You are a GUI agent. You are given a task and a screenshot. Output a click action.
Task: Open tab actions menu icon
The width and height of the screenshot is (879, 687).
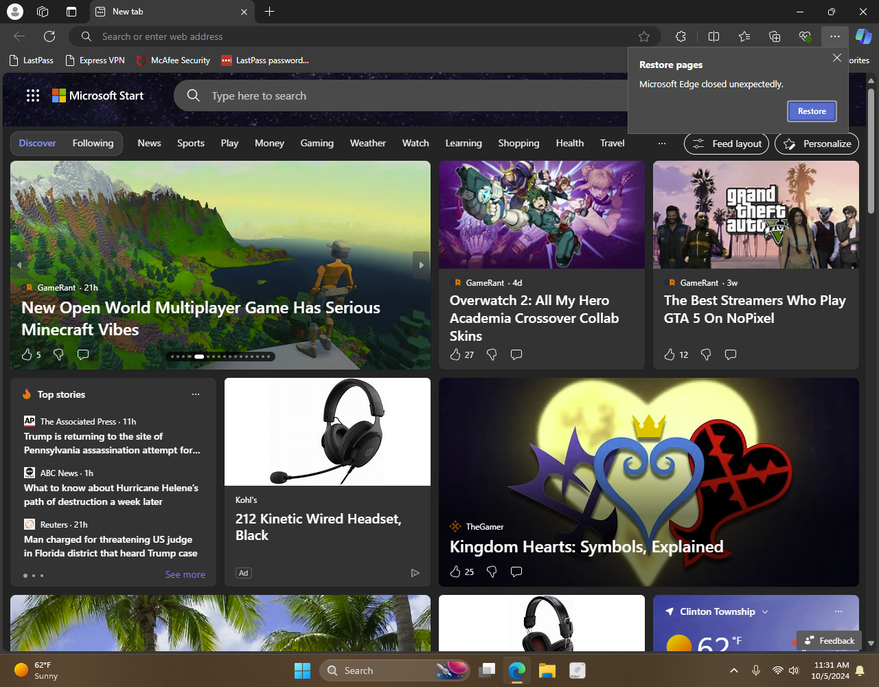(x=71, y=12)
